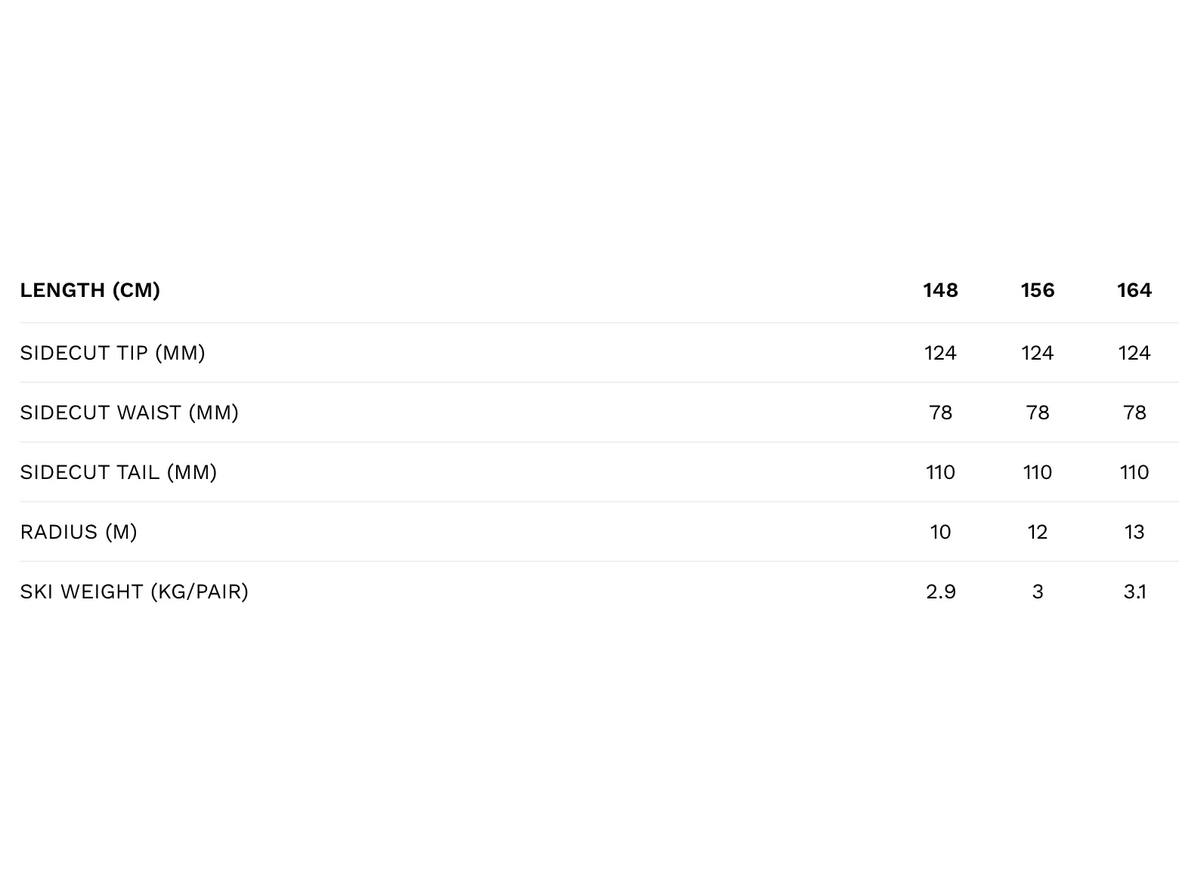Click the SIDECUT TIP (MM) row label

(x=113, y=353)
